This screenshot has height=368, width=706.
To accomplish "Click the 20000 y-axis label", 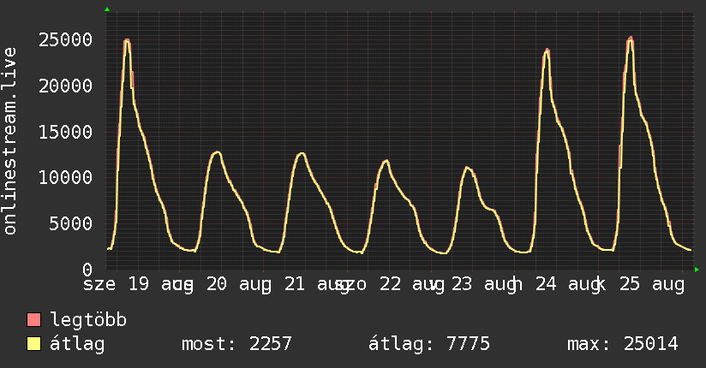I will pos(66,86).
